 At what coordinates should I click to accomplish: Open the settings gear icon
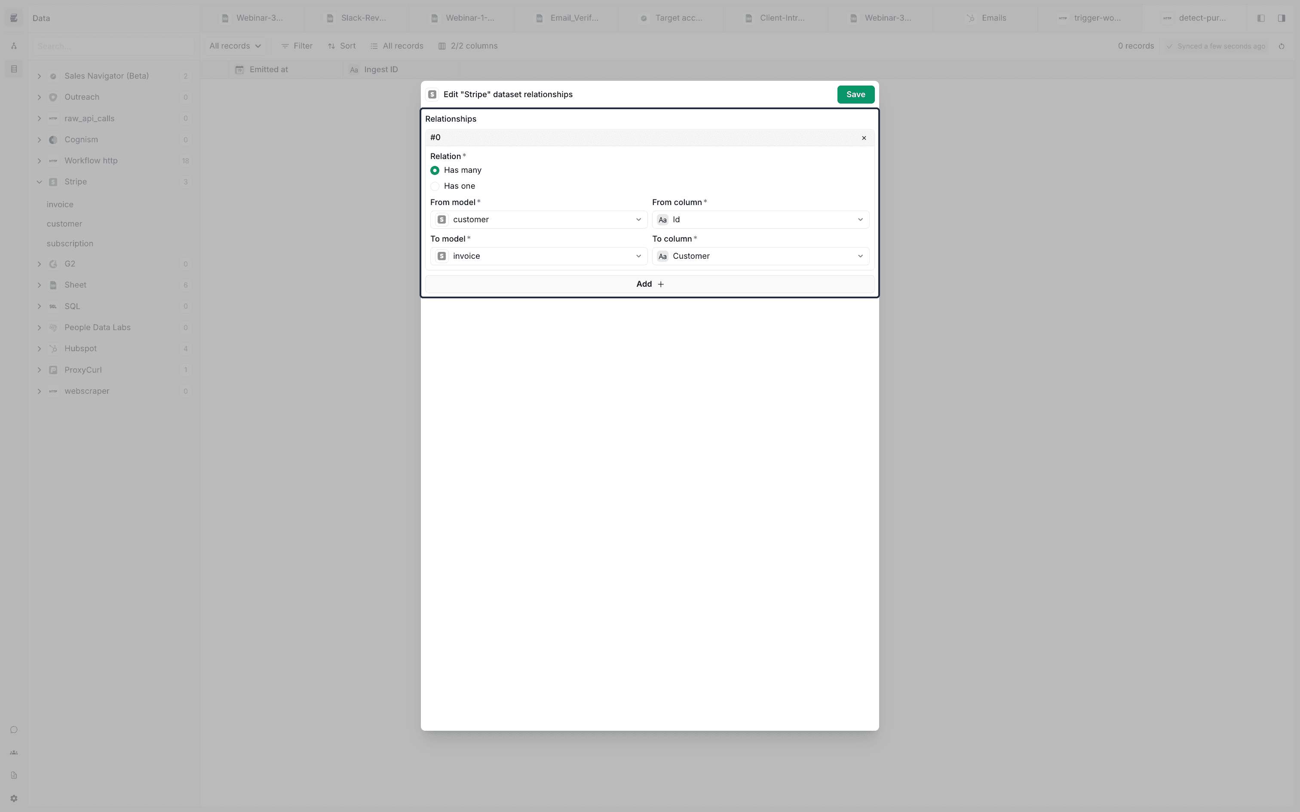click(x=14, y=799)
